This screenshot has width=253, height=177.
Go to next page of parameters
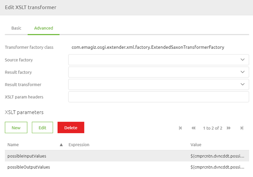pos(229,128)
